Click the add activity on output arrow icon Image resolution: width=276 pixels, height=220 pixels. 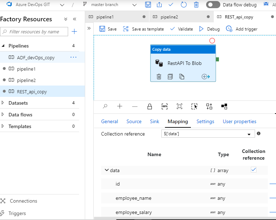(206, 77)
